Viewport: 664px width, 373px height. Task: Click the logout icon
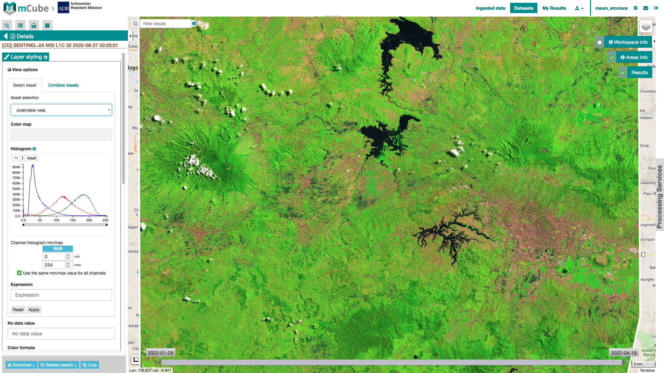(x=656, y=8)
